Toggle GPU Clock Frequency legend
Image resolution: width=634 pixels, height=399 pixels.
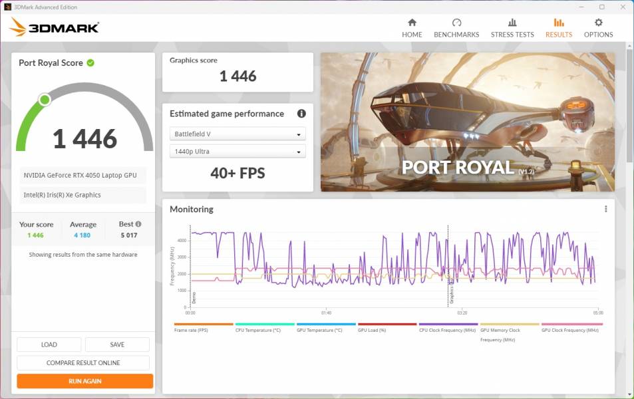pos(571,327)
